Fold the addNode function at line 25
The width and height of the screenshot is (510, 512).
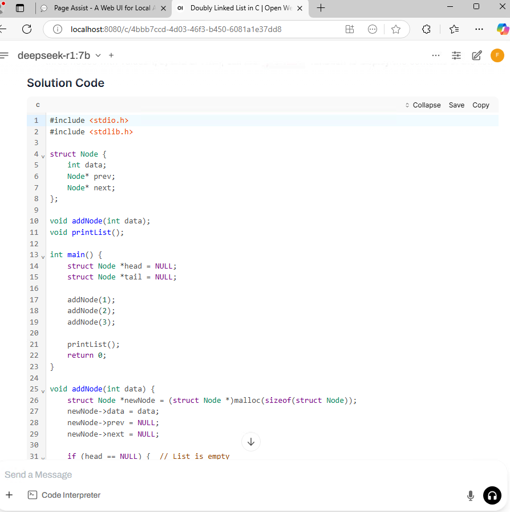click(43, 391)
